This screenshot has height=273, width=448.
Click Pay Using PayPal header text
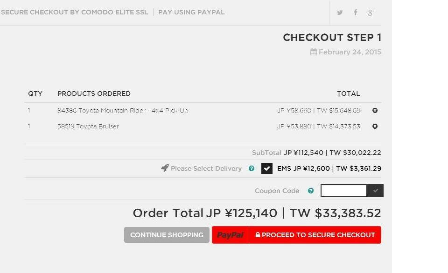(x=191, y=12)
